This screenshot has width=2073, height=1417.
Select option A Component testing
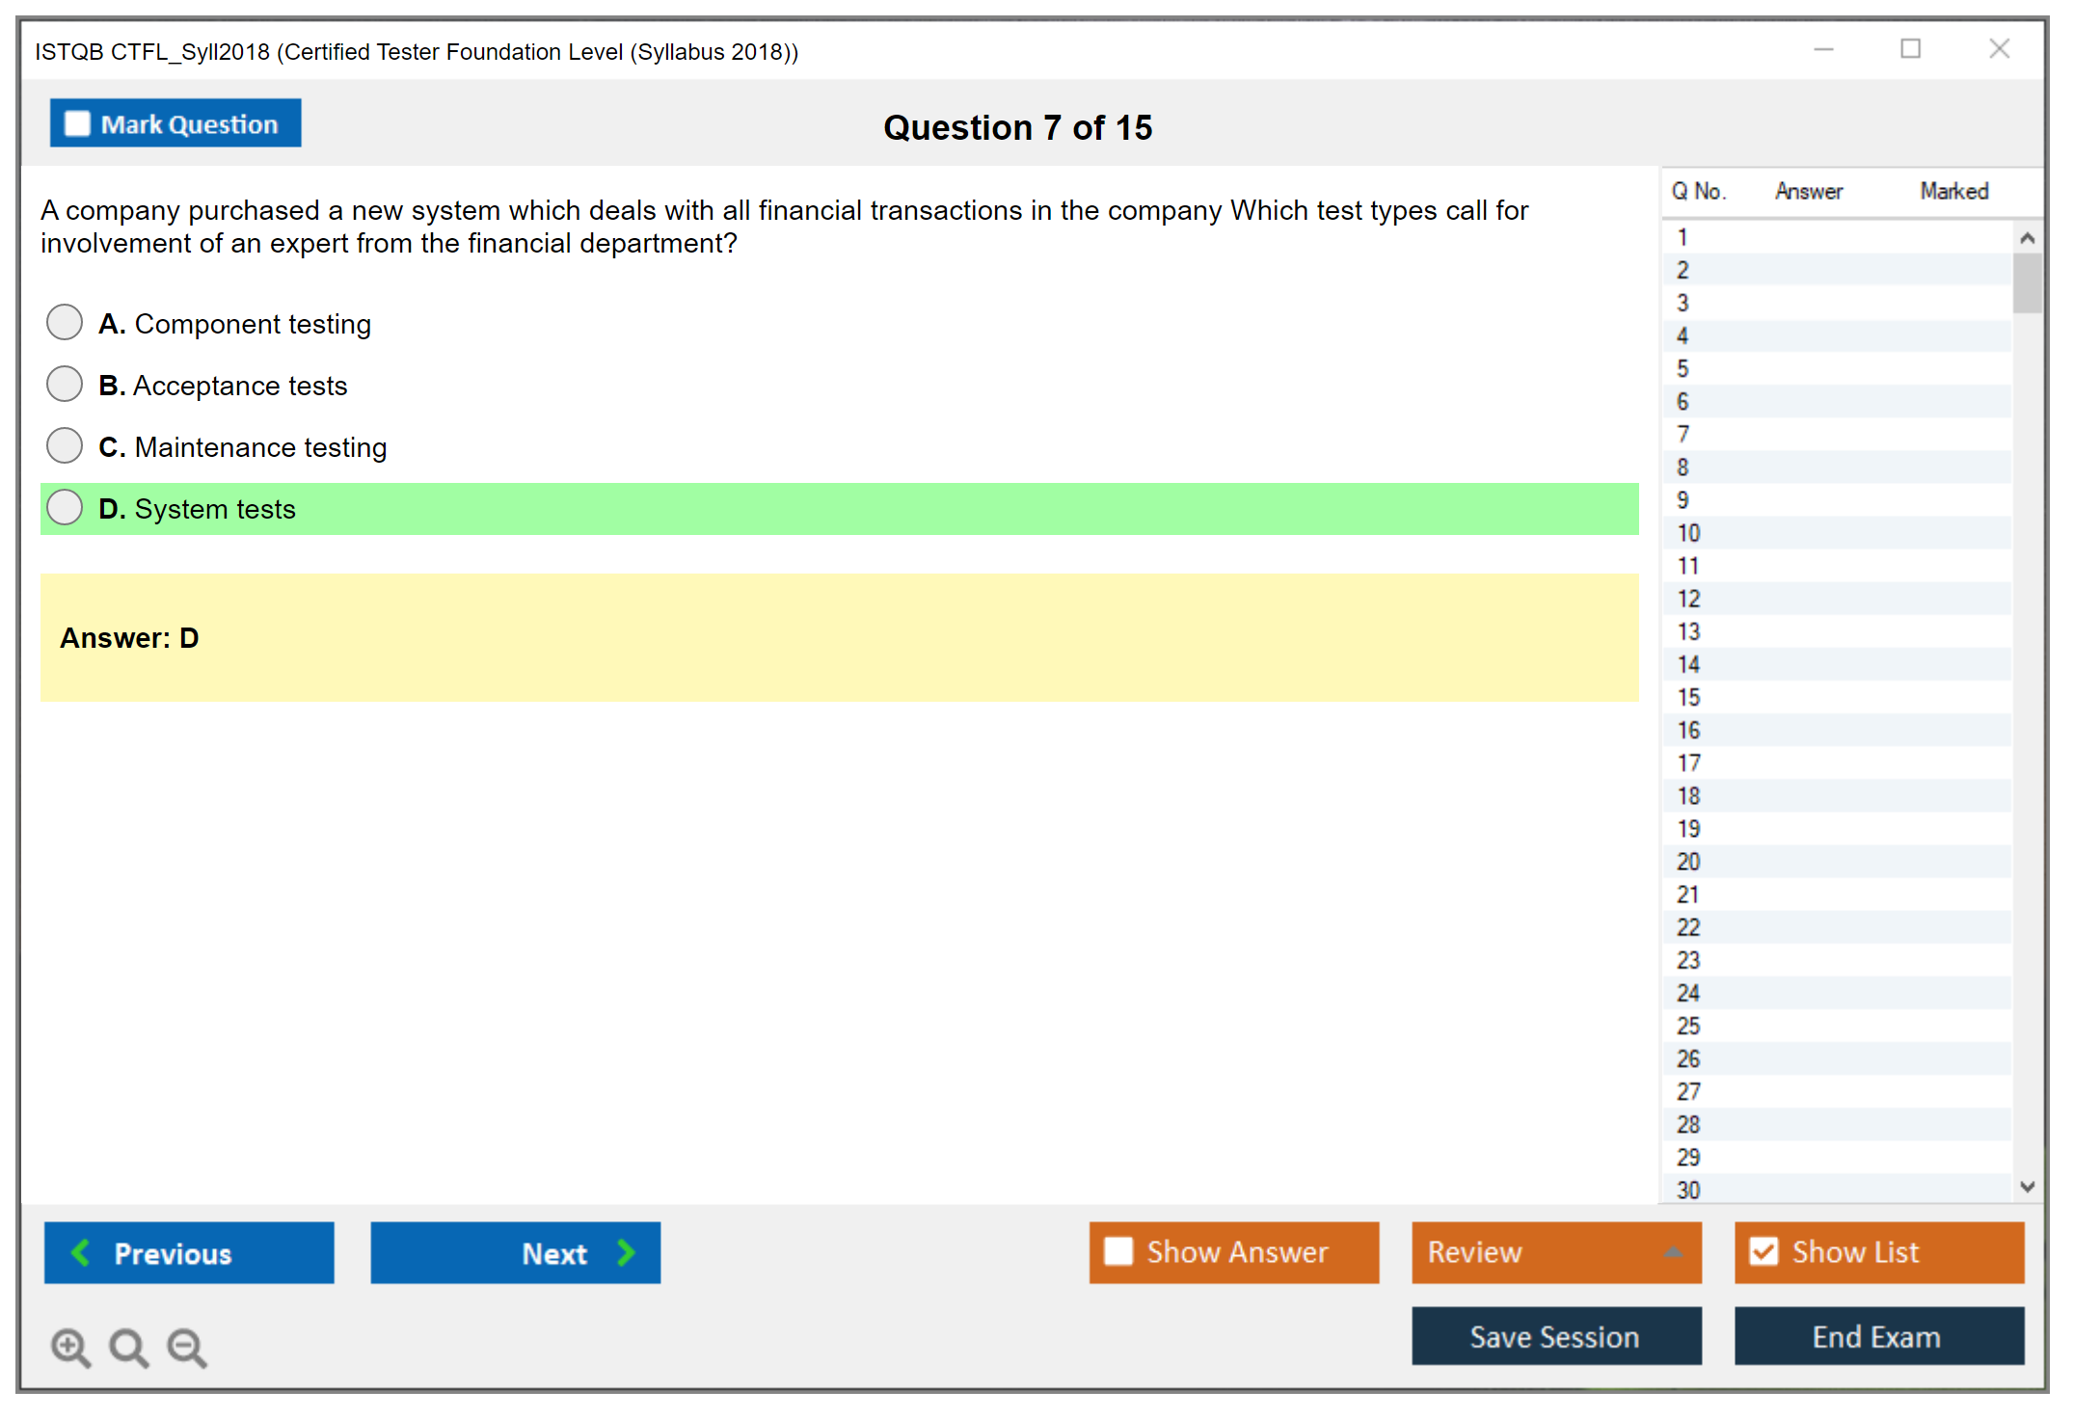tap(65, 322)
